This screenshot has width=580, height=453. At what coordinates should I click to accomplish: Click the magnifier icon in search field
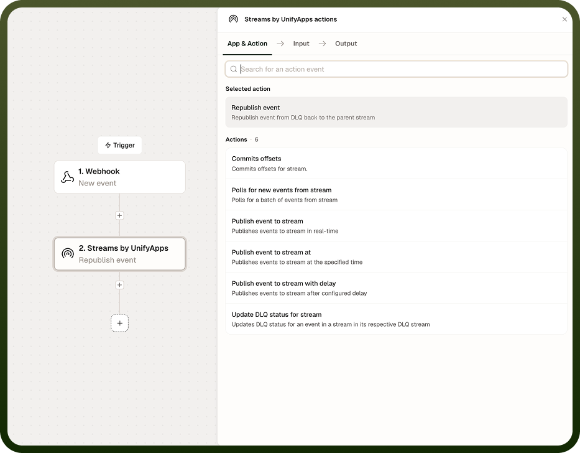(233, 69)
